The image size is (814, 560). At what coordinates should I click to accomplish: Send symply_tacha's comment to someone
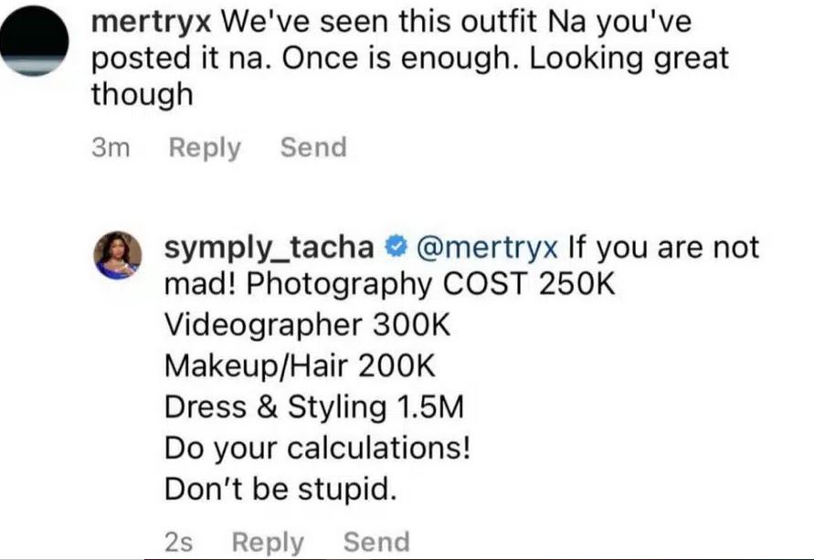point(376,542)
